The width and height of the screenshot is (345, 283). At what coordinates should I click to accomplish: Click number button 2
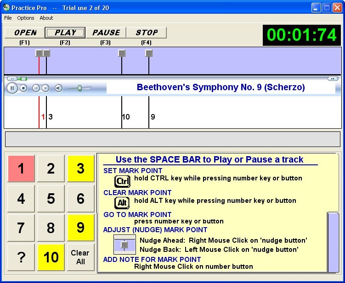[x=51, y=169]
